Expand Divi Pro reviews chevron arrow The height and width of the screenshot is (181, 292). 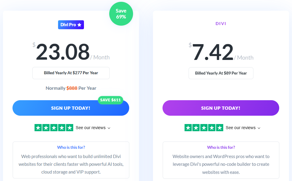click(109, 128)
